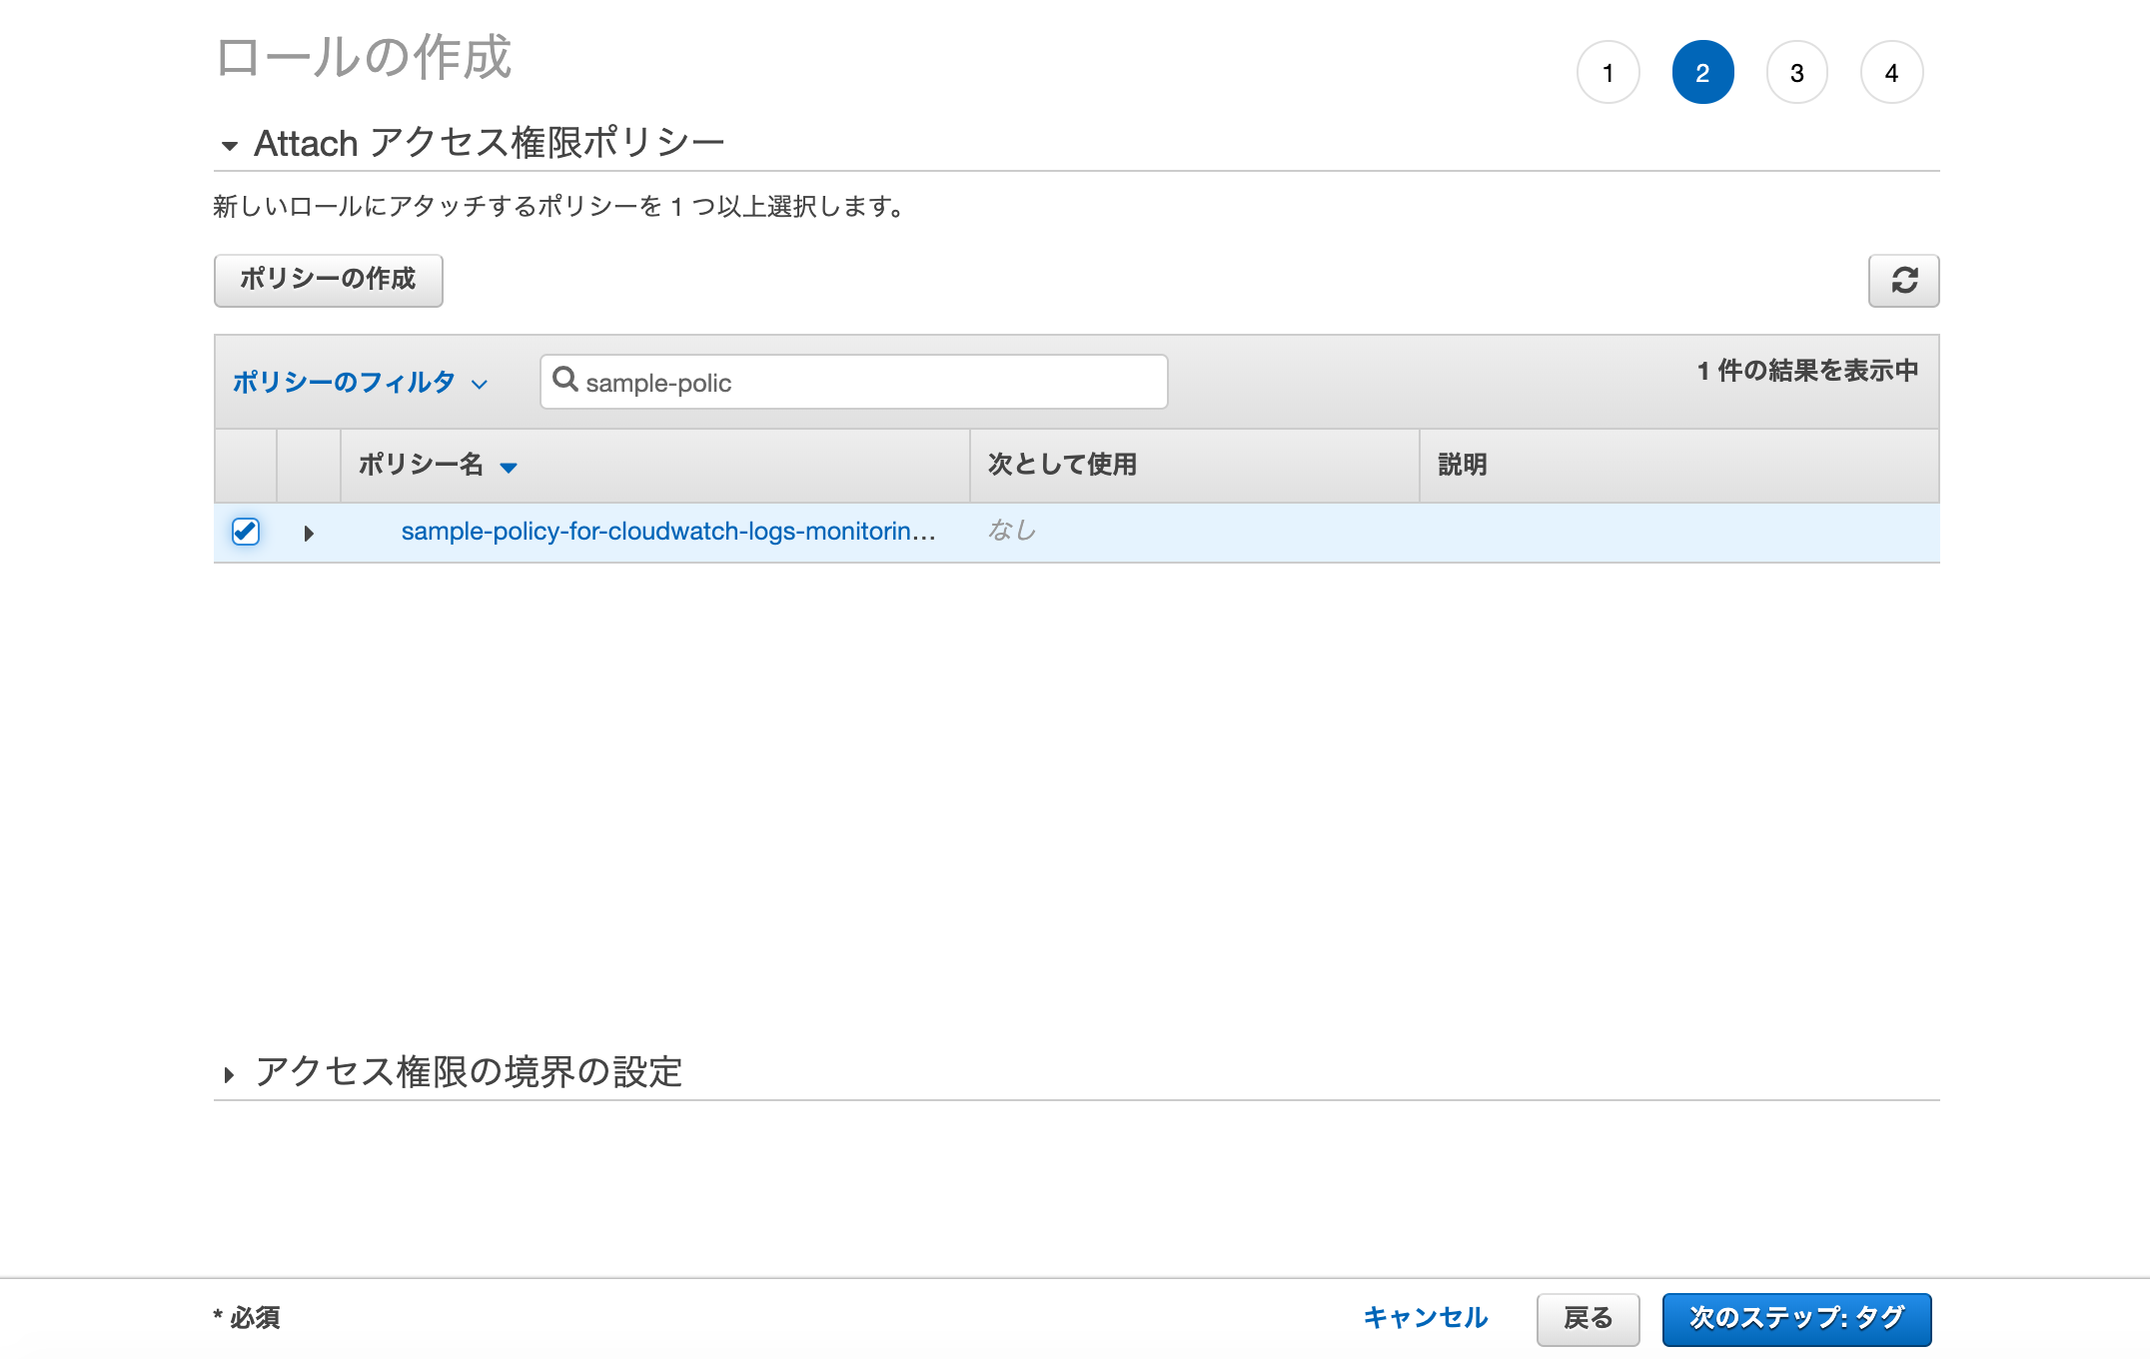Jump to wizard step 3
Viewport: 2150px width, 1359px height.
1797,72
